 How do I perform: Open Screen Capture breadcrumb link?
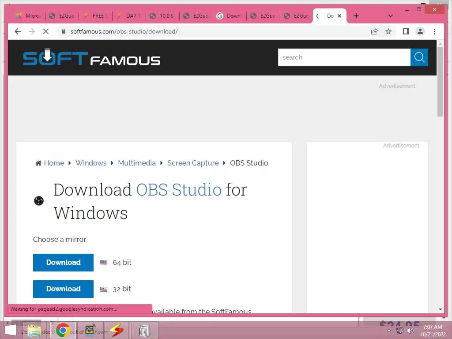pos(193,163)
